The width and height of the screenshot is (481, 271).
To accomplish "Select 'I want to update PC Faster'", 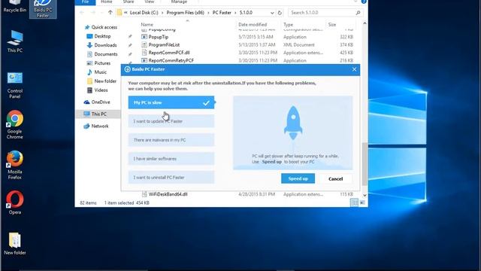I will (x=171, y=121).
